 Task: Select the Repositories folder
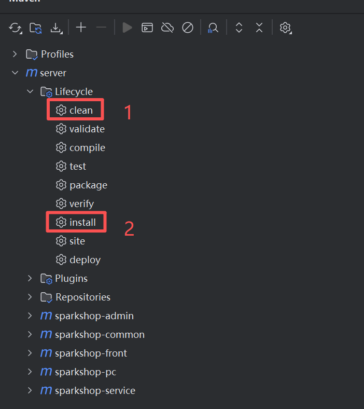tap(82, 297)
